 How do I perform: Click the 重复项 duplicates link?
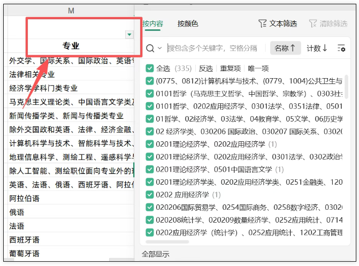tap(231, 69)
